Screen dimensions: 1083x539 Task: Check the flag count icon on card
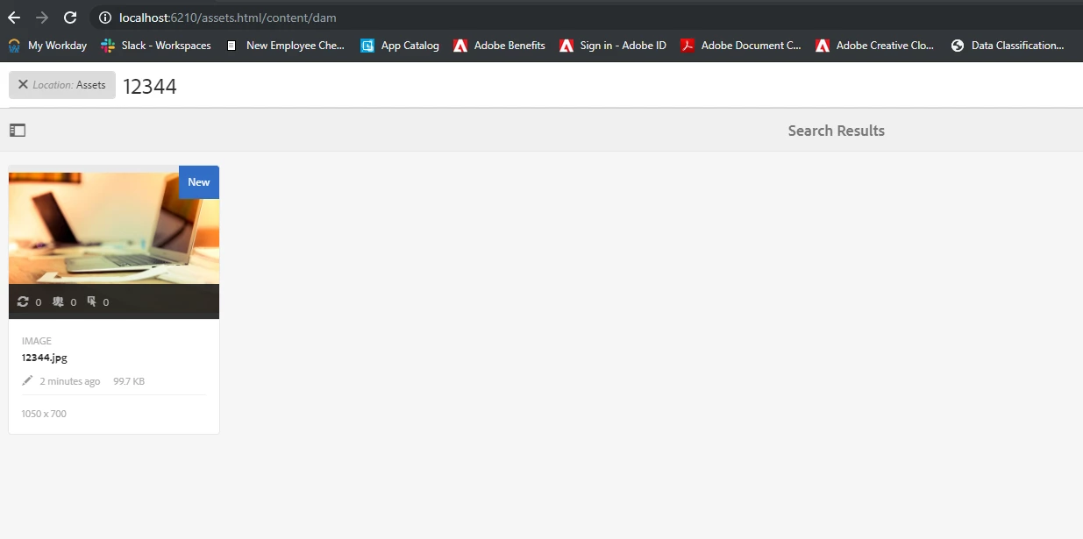91,301
